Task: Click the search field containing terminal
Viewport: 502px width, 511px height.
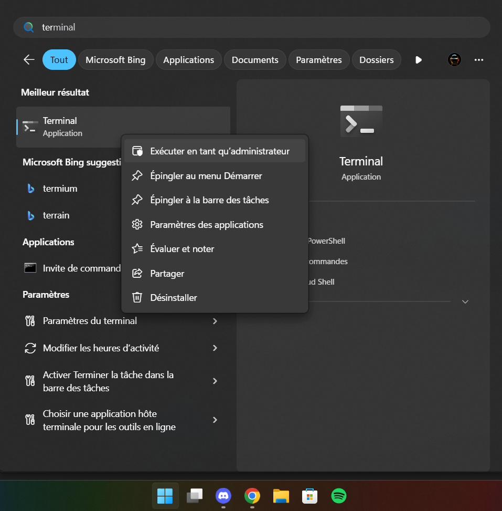Action: click(x=252, y=27)
